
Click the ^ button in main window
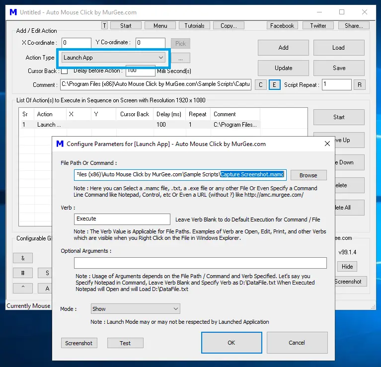pos(23,288)
